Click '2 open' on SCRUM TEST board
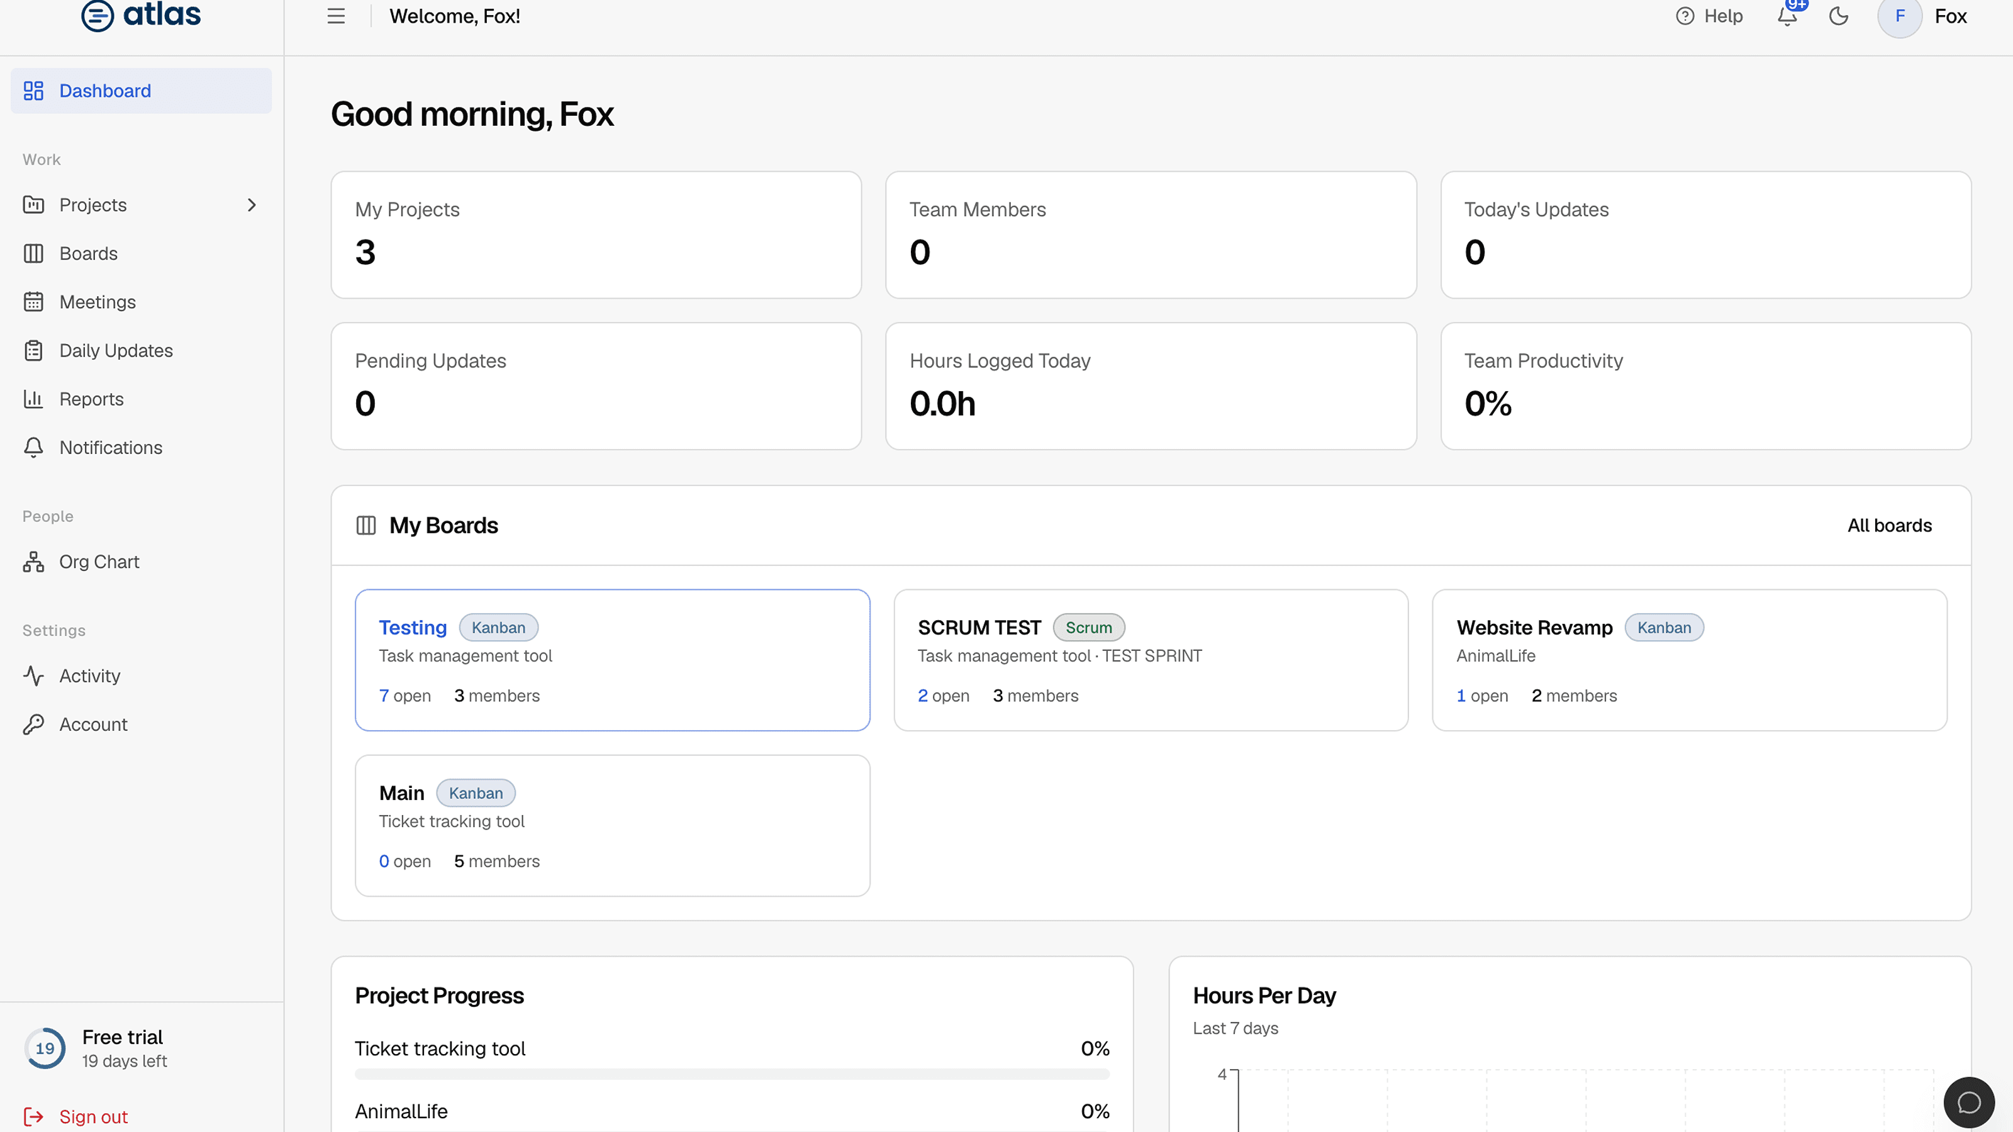Screen dimensions: 2013x1132 click(x=943, y=696)
